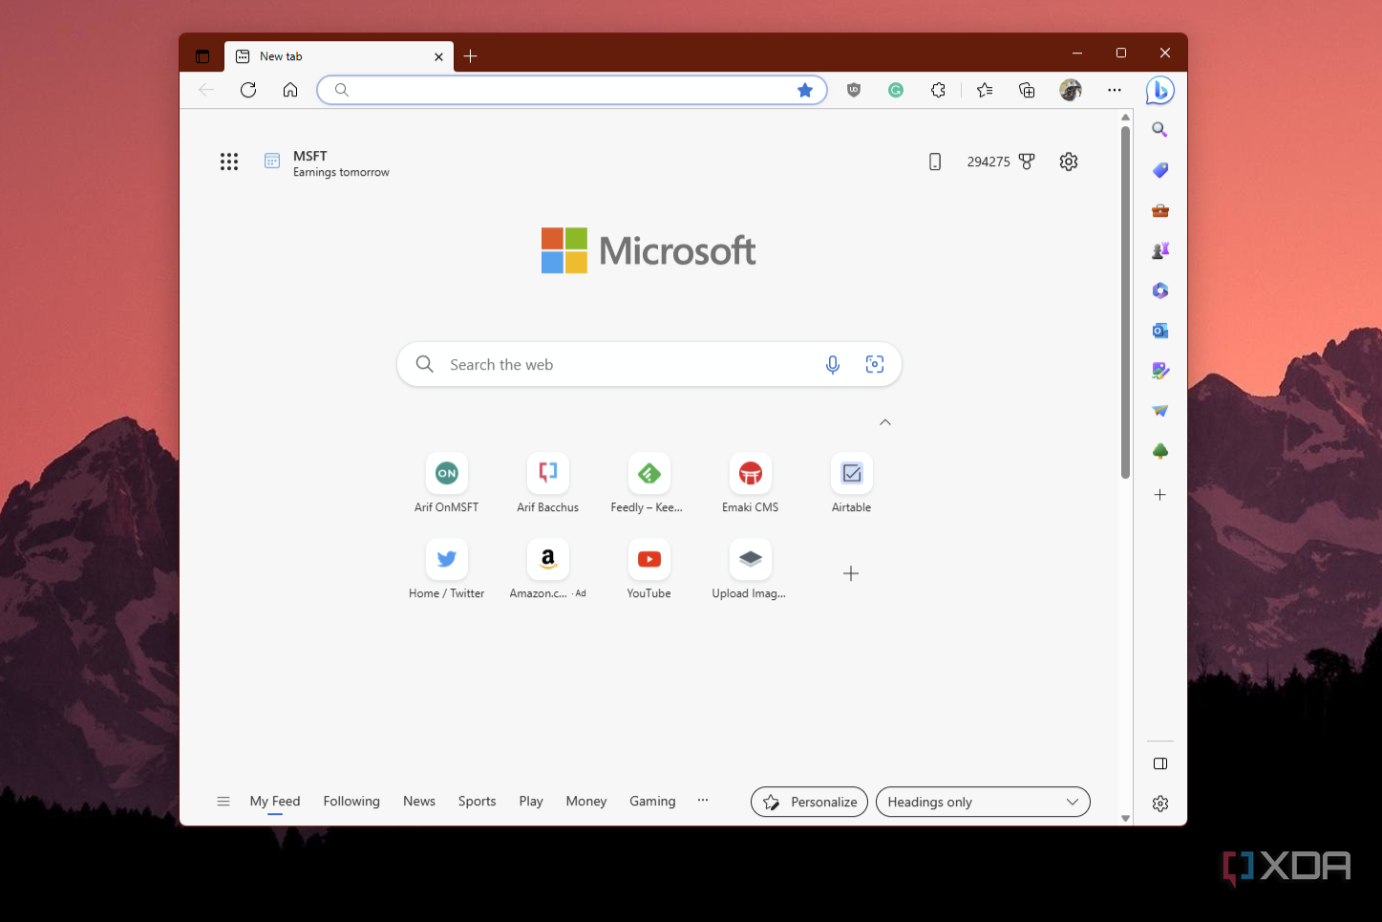
Task: Collapse quick links with chevron
Action: tap(885, 422)
